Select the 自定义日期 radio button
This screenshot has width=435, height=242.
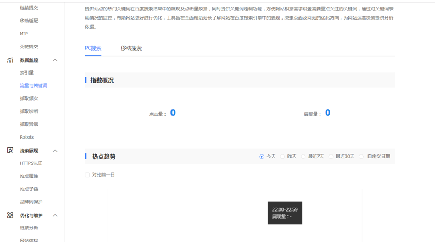point(361,157)
